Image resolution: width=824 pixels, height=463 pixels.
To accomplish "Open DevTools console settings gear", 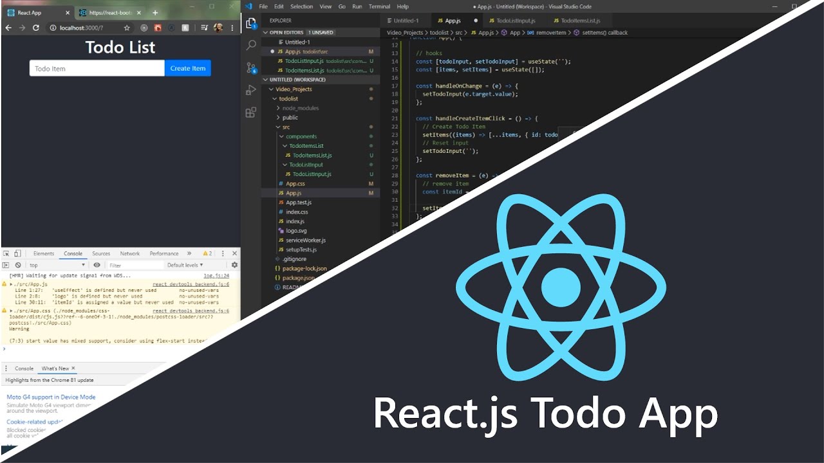I will click(234, 265).
